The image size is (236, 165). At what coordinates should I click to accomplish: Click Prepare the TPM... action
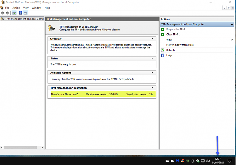[177, 29]
